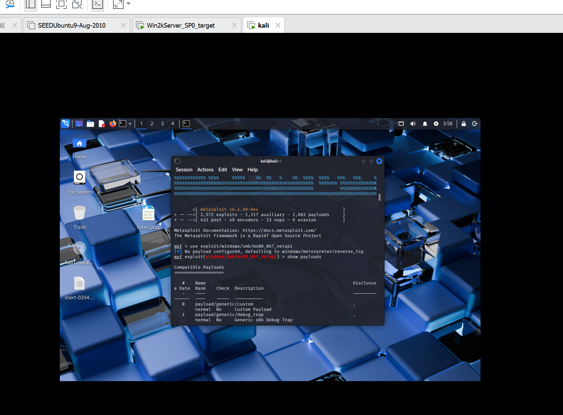Image resolution: width=563 pixels, height=415 pixels.
Task: Lock the screen with the padlock icon
Action: pyautogui.click(x=464, y=124)
